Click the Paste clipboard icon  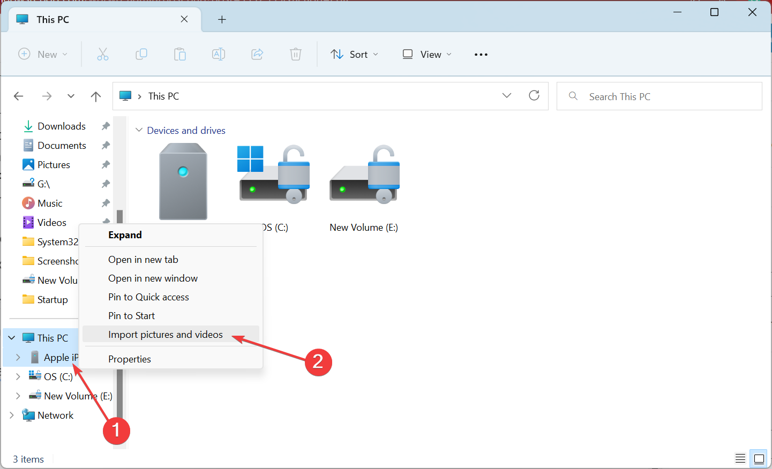(x=179, y=54)
